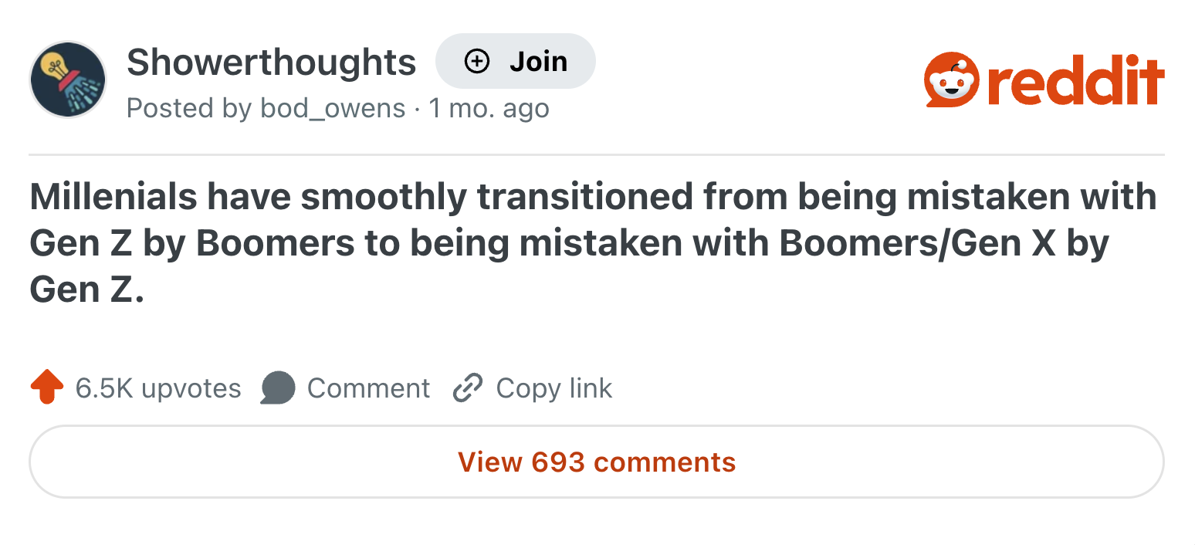Click the '6.5K upvotes' count
Screen dimensions: 1195x545
point(158,388)
